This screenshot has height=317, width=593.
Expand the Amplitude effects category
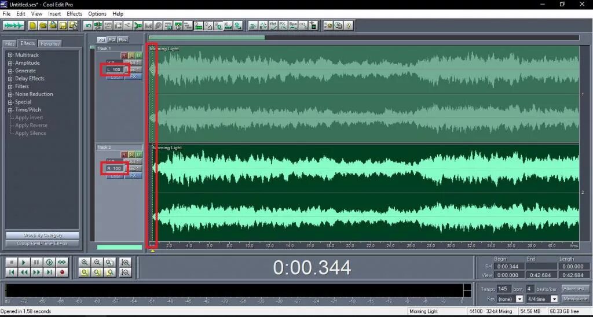(10, 63)
